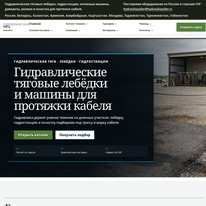Click the Гидравлика держит ровное тяжение description text

click(x=69, y=120)
